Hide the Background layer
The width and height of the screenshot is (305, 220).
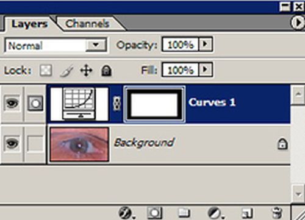pos(12,144)
